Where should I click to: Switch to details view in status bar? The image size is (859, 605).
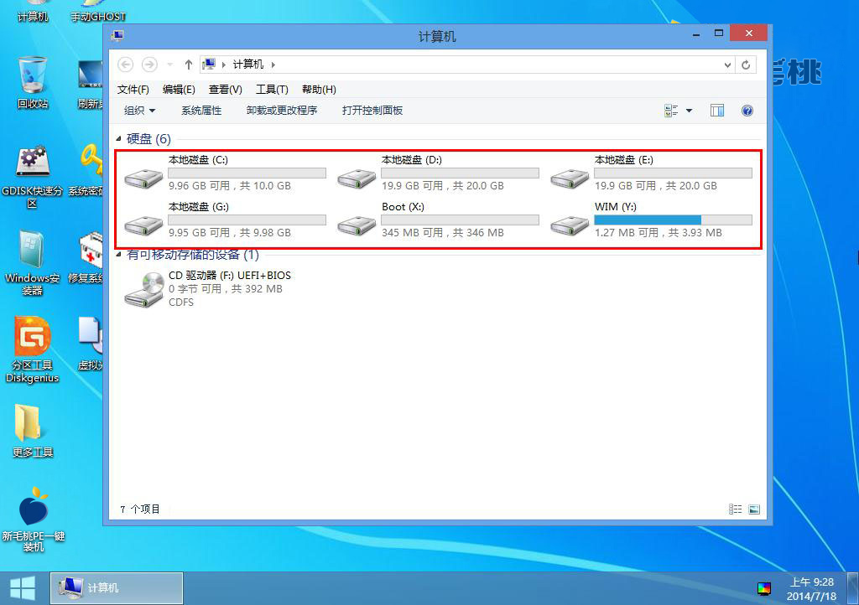coord(735,509)
